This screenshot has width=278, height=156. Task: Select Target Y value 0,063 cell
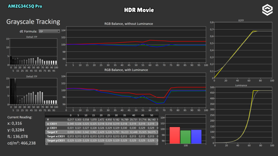coord(78,132)
